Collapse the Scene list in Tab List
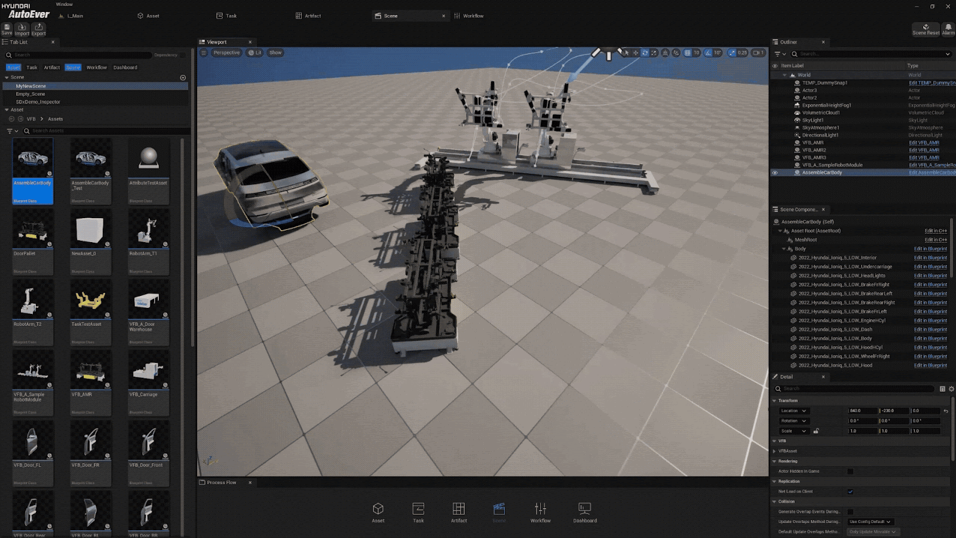This screenshot has height=538, width=956. pyautogui.click(x=7, y=78)
